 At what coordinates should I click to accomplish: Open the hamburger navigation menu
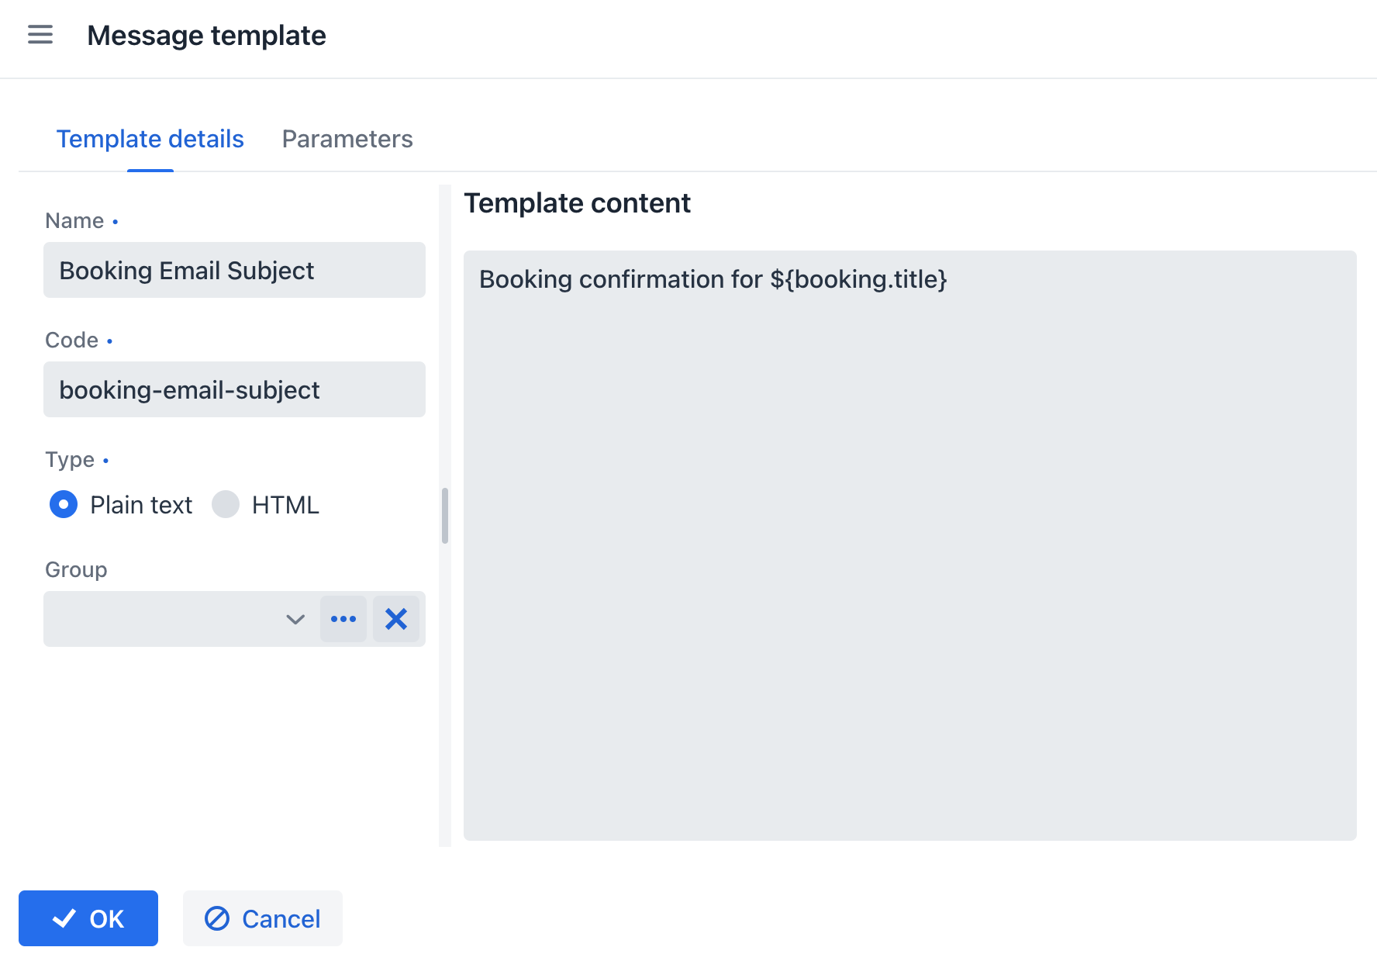[x=40, y=35]
